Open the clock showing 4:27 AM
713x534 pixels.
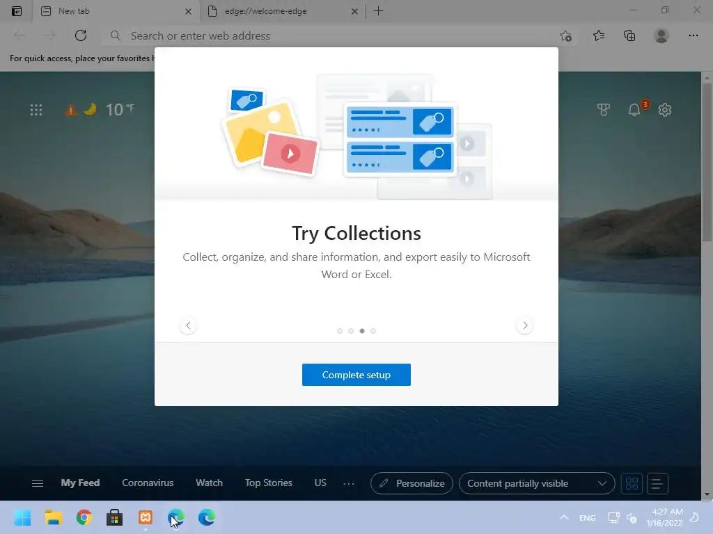(665, 517)
